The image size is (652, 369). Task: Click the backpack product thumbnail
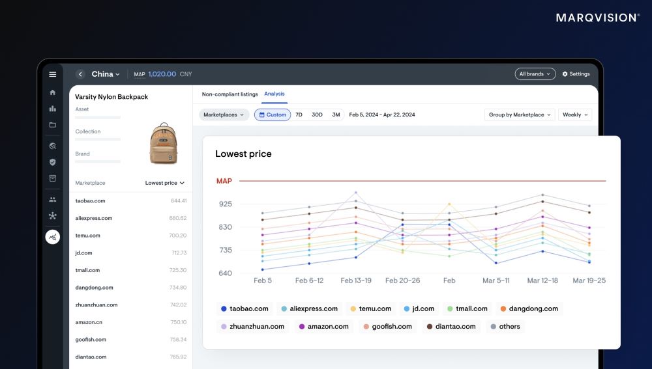point(163,143)
